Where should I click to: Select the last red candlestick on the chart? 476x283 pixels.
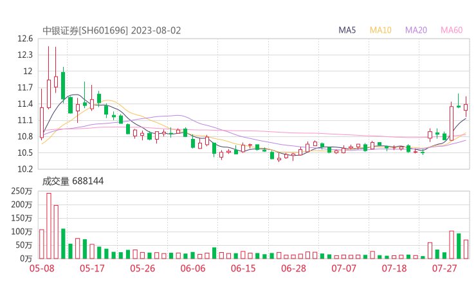[466, 107]
